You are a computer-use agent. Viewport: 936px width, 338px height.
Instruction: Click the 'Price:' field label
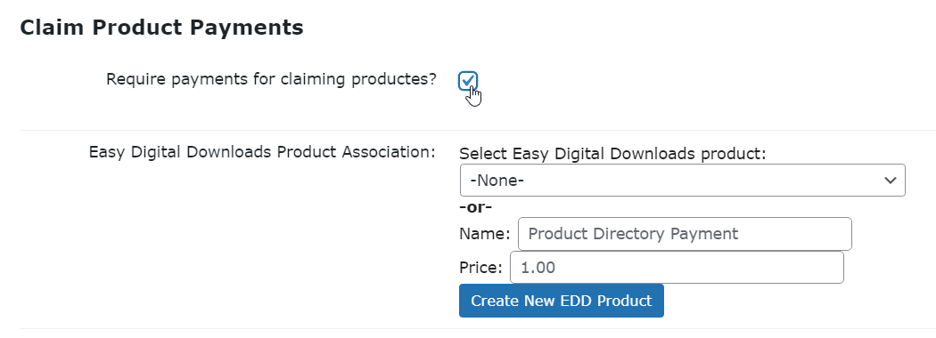(x=481, y=268)
